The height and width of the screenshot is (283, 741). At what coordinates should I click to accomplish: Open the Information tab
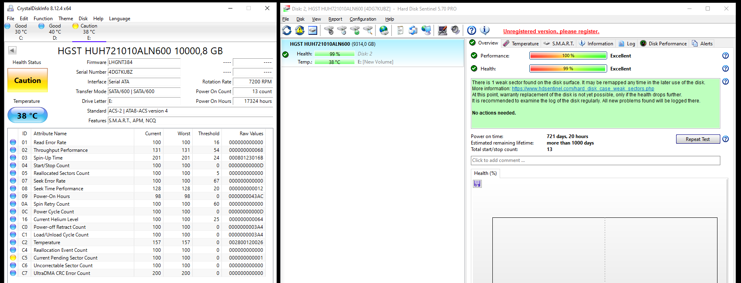596,43
